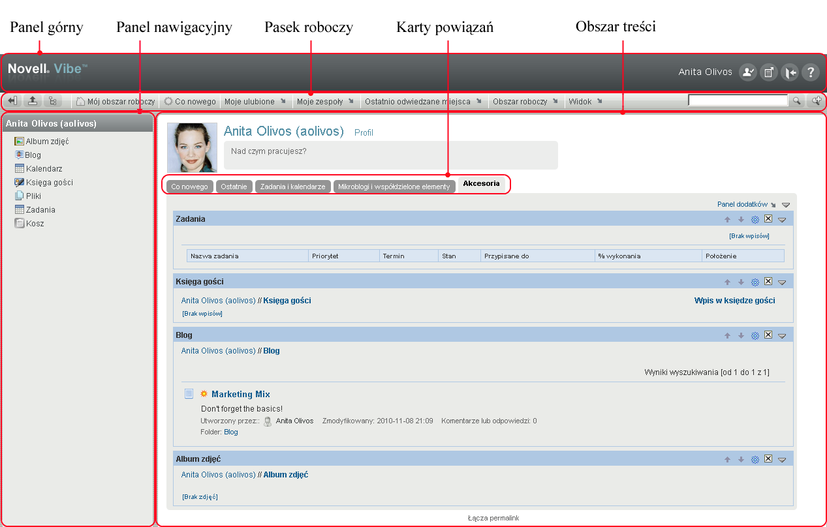This screenshot has height=527, width=827.
Task: Select the Zadania i kalendarze tab
Action: [292, 187]
